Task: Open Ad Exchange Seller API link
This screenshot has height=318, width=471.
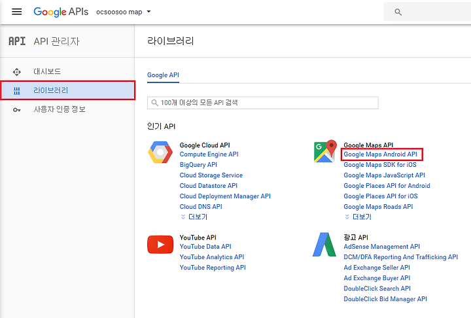Action: tap(377, 268)
